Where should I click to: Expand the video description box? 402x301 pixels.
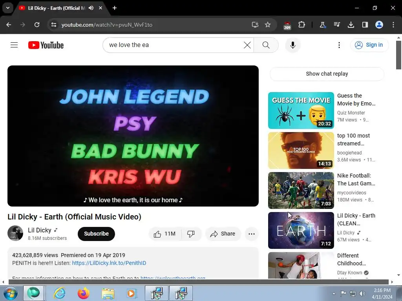133,263
